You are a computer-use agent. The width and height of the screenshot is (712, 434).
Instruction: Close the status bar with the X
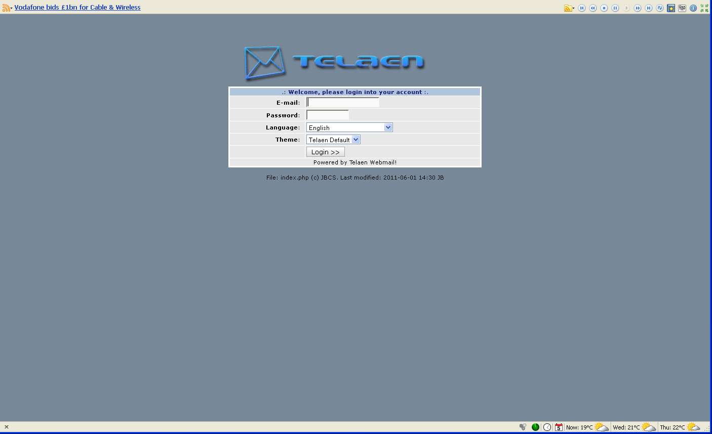click(7, 427)
